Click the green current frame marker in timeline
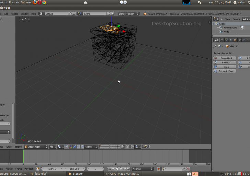The height and width of the screenshot is (176, 250). tap(23, 156)
